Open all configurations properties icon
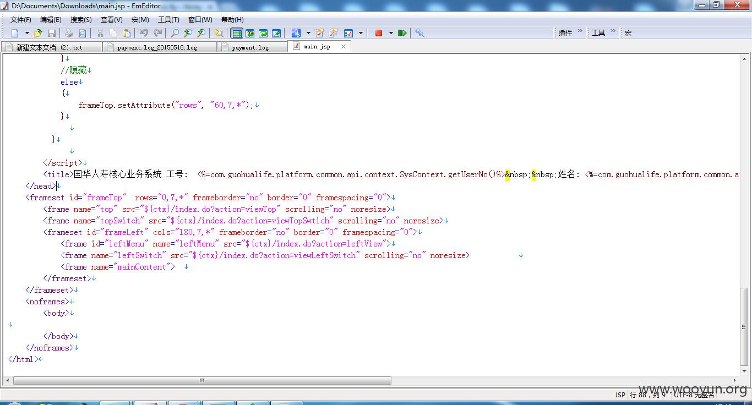The image size is (752, 405). (333, 33)
